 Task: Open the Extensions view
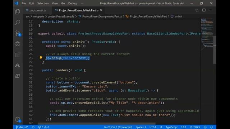18,55
